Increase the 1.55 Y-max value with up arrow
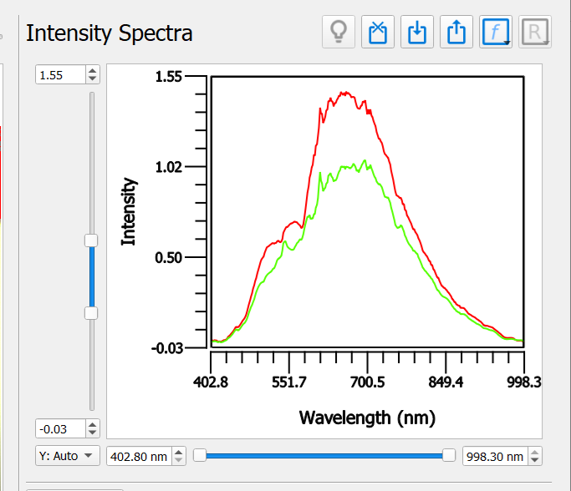Image resolution: width=571 pixels, height=491 pixels. [92, 71]
